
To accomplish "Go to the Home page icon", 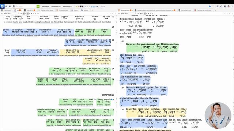I will [x=6, y=7].
